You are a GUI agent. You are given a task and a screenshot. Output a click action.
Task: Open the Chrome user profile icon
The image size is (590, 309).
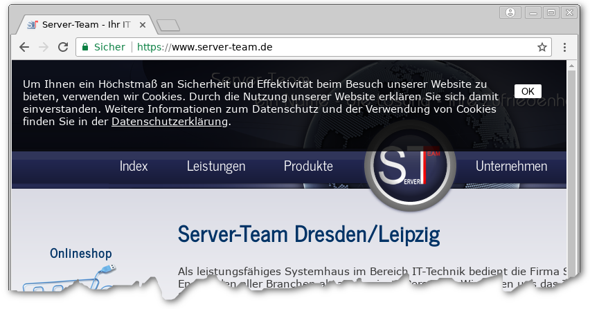(x=510, y=12)
